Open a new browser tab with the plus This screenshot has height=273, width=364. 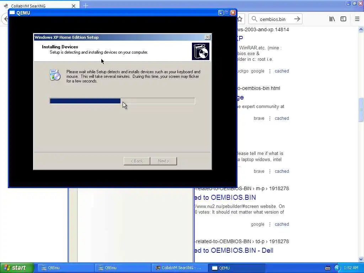pos(85,6)
